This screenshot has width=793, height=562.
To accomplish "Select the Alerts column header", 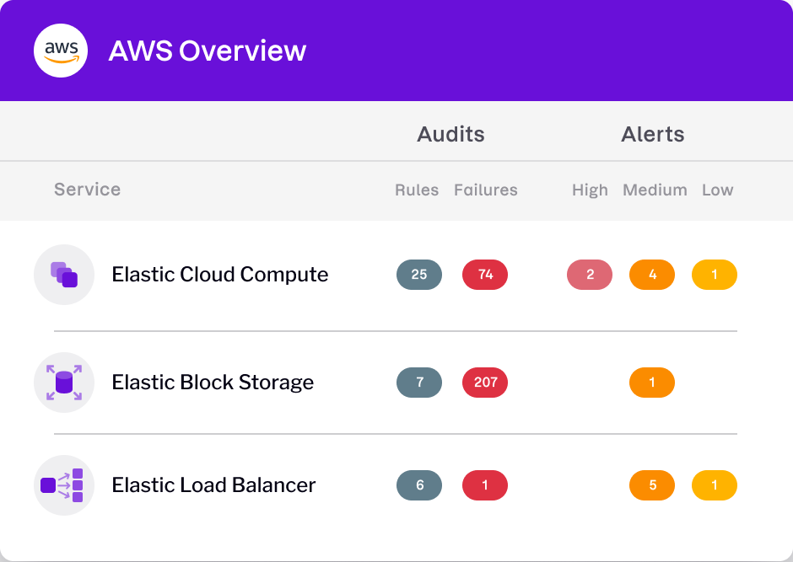I will pos(652,133).
